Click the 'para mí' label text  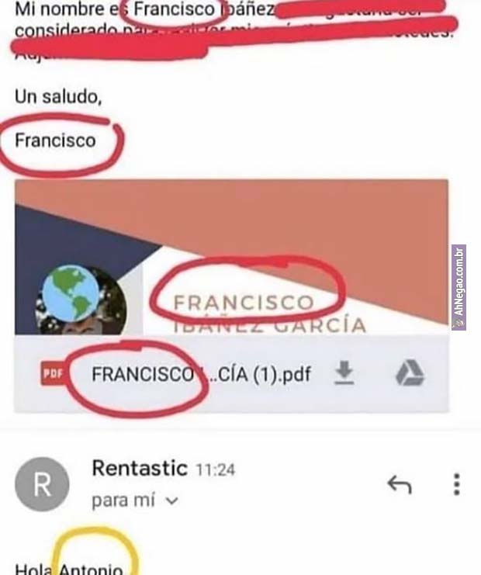(123, 501)
